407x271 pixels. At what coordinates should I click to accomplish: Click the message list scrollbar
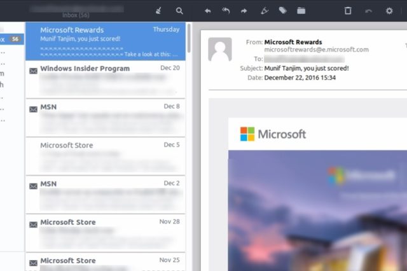[x=189, y=38]
